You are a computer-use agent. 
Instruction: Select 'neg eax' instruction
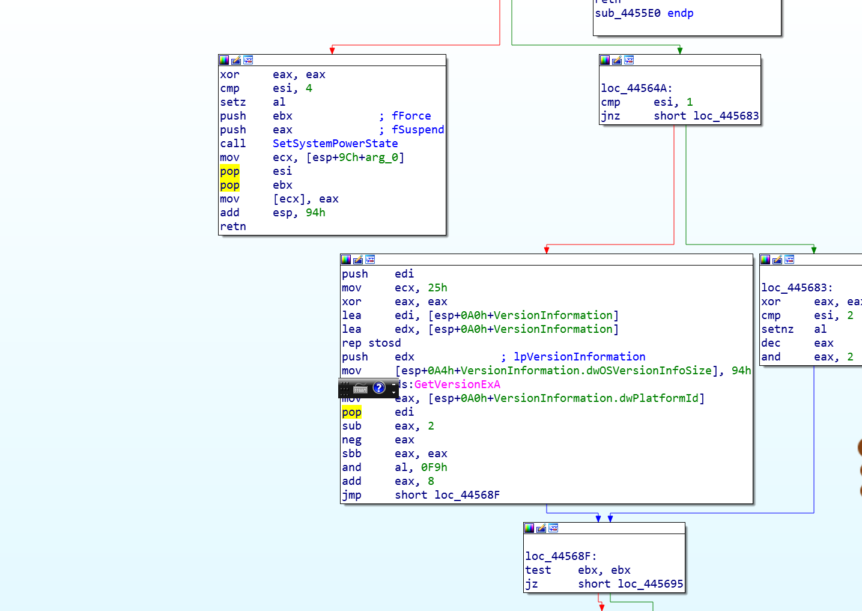(378, 440)
